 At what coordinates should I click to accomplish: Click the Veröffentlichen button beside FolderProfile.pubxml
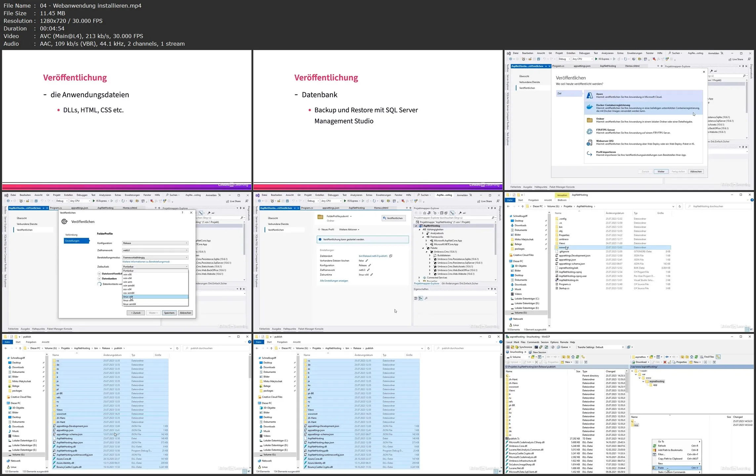point(393,218)
